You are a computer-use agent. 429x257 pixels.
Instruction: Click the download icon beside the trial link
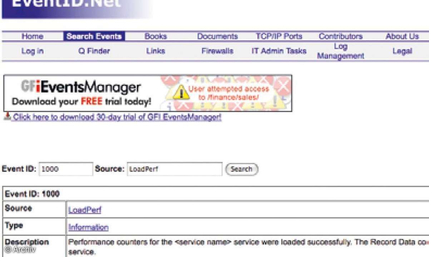(7, 117)
